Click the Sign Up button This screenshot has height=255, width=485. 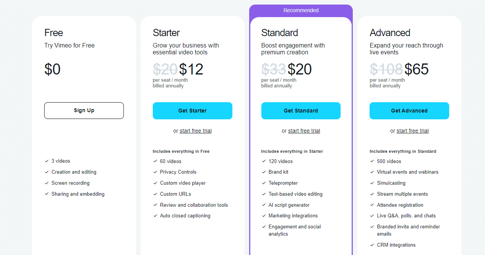click(x=84, y=111)
